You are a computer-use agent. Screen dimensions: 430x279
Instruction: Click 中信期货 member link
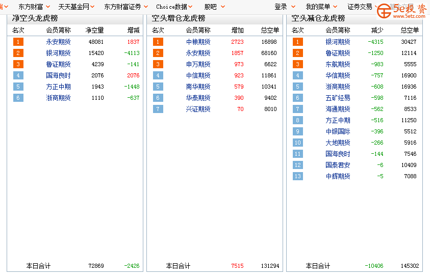pyautogui.click(x=198, y=75)
